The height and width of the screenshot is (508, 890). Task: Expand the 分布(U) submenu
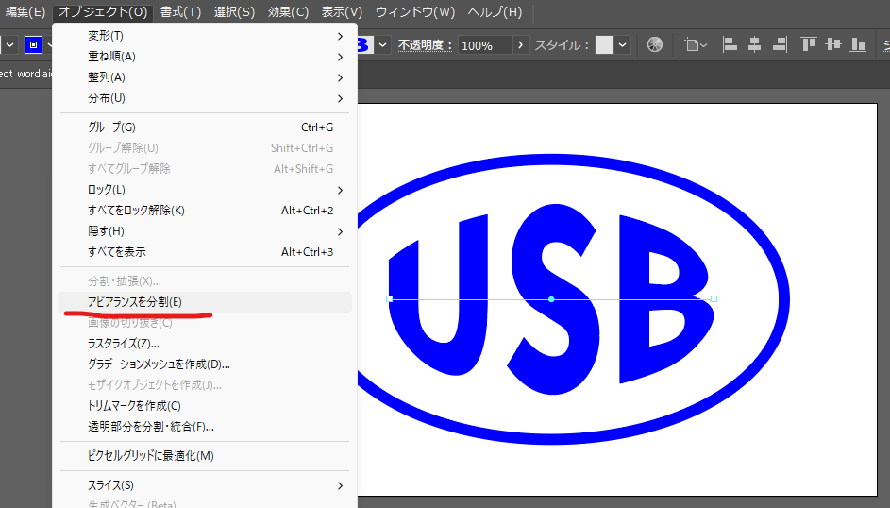click(x=205, y=98)
